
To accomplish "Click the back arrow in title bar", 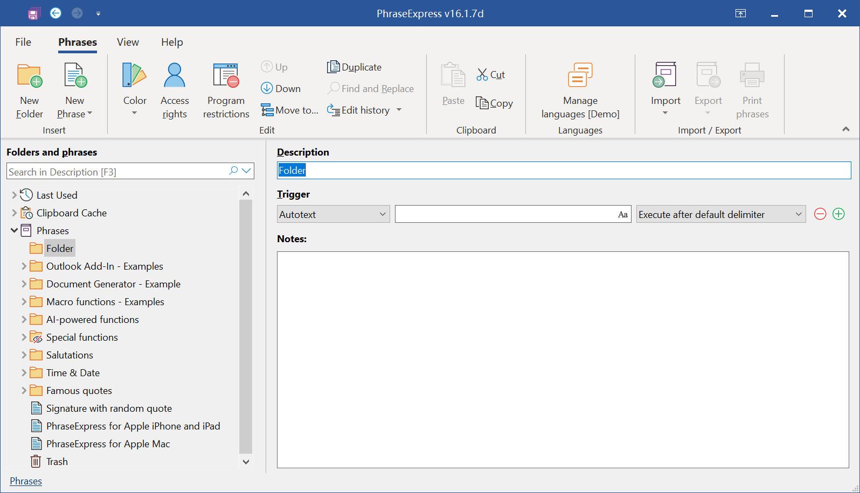I will (x=56, y=13).
